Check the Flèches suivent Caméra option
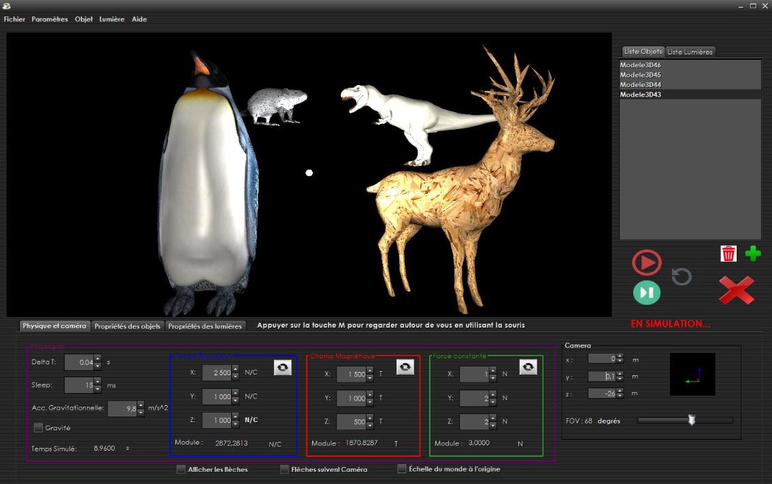 coord(284,469)
